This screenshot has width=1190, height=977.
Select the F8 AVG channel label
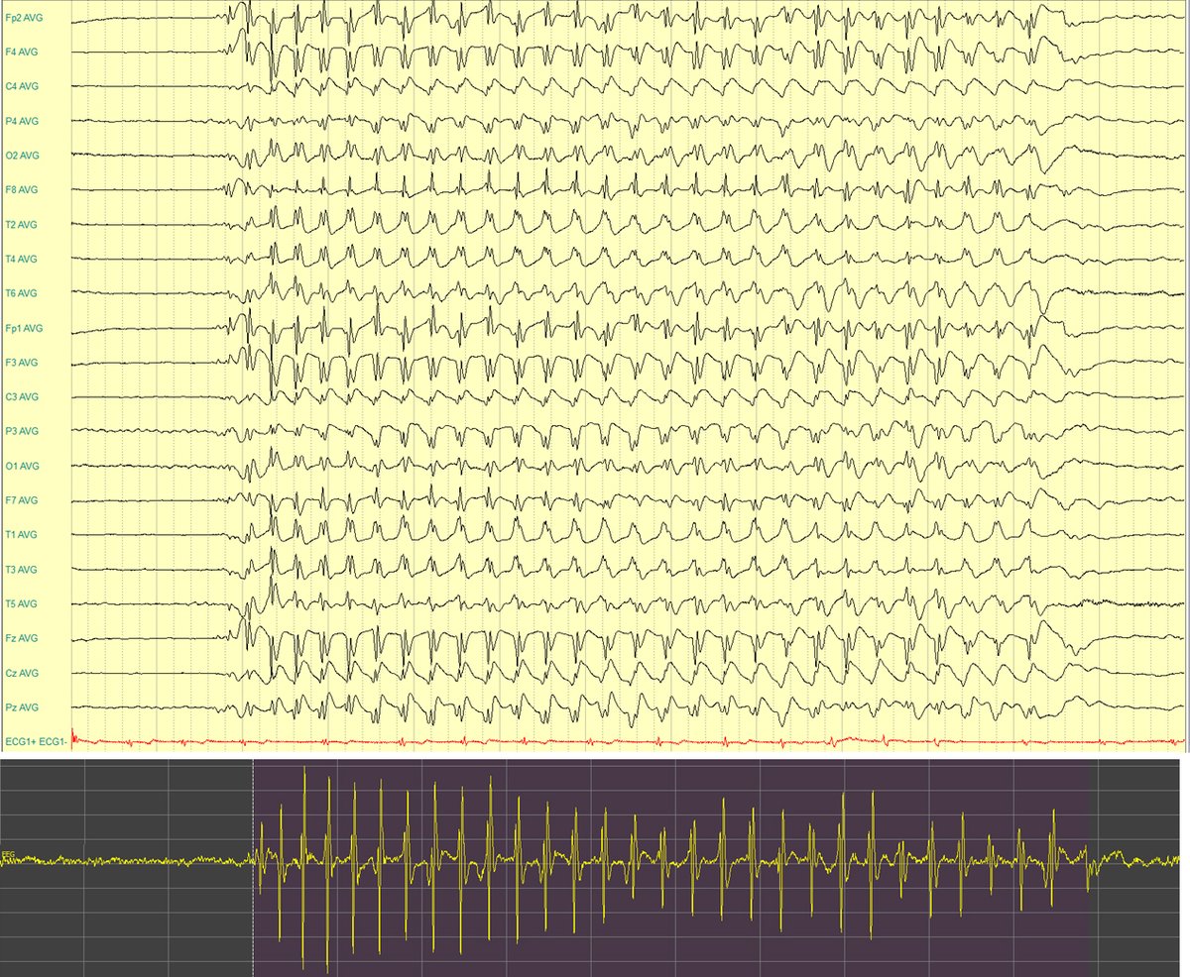[22, 189]
